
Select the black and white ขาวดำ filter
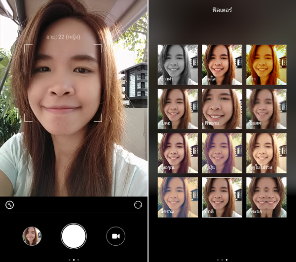(178, 65)
